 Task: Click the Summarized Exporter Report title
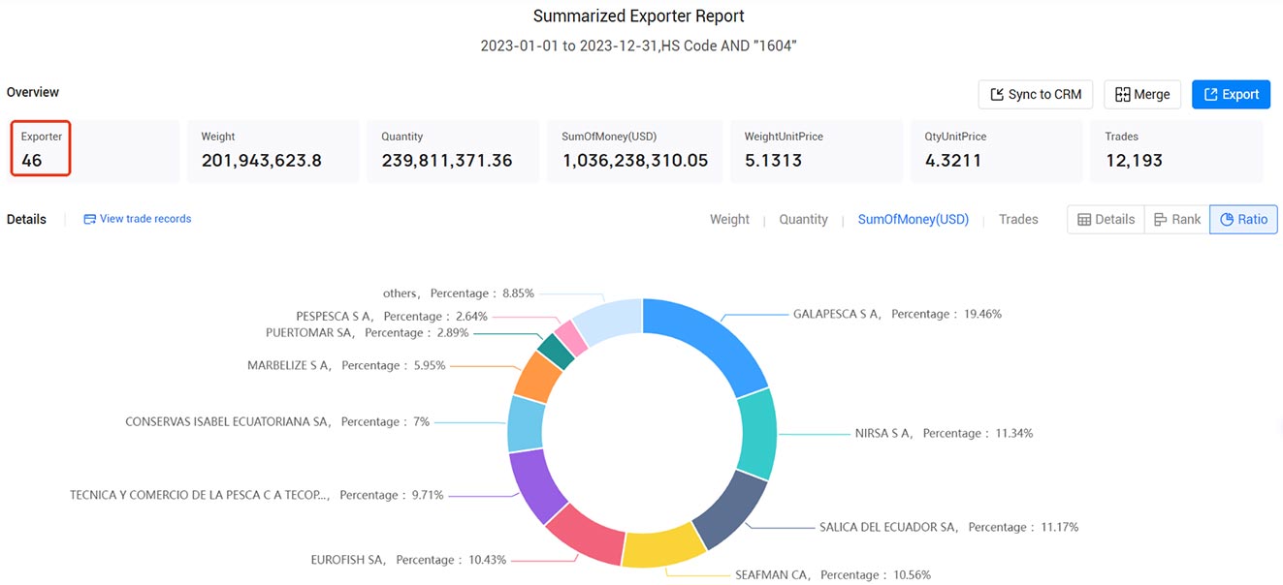tap(639, 16)
